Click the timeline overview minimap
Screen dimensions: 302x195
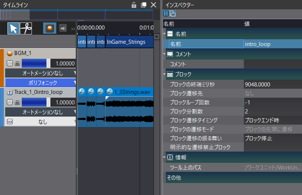[x=77, y=15]
